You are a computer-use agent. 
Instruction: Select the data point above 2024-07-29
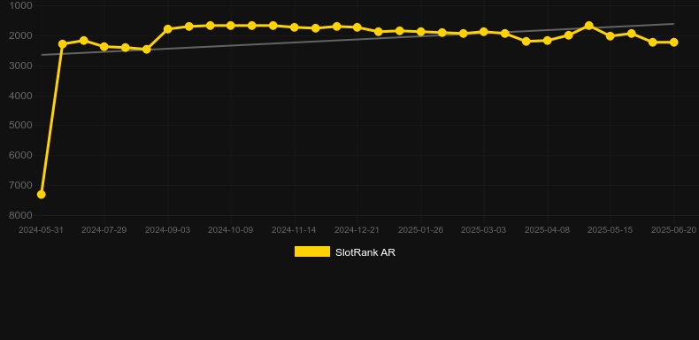(104, 46)
